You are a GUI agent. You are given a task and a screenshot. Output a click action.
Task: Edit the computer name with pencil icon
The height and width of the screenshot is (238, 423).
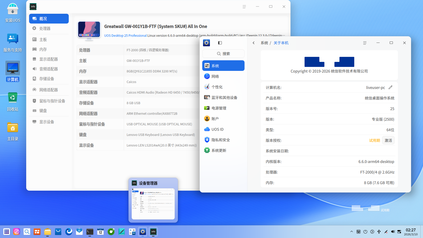[x=390, y=87]
